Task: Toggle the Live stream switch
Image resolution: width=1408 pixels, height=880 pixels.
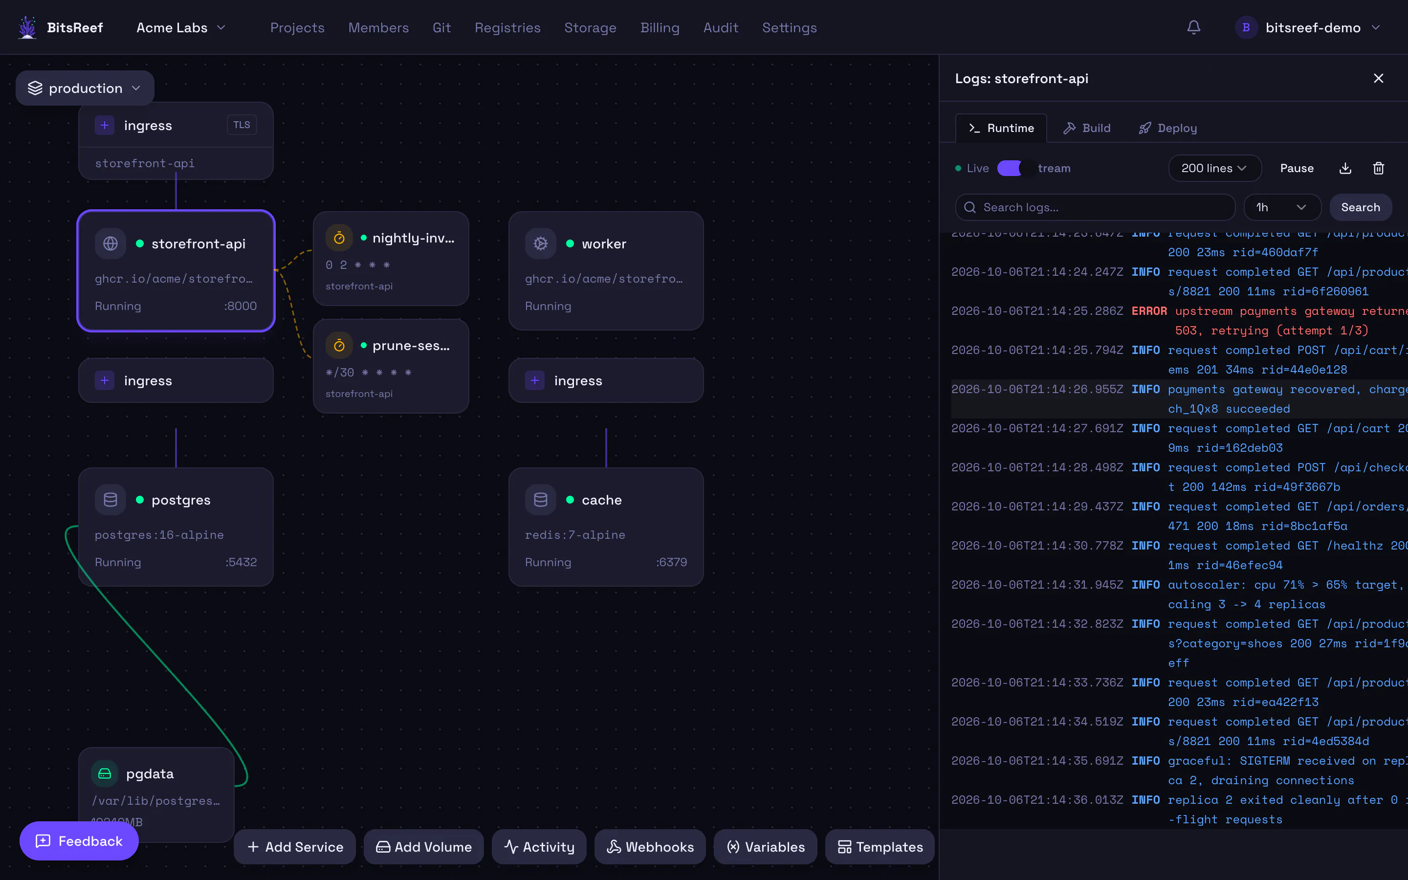Action: 1015,168
